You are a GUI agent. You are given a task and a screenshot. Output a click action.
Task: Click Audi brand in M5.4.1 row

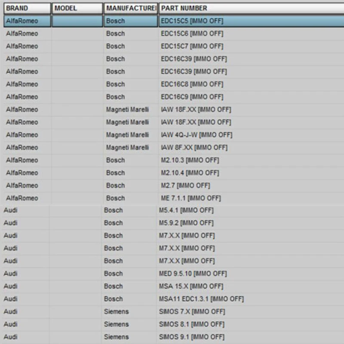coord(10,210)
